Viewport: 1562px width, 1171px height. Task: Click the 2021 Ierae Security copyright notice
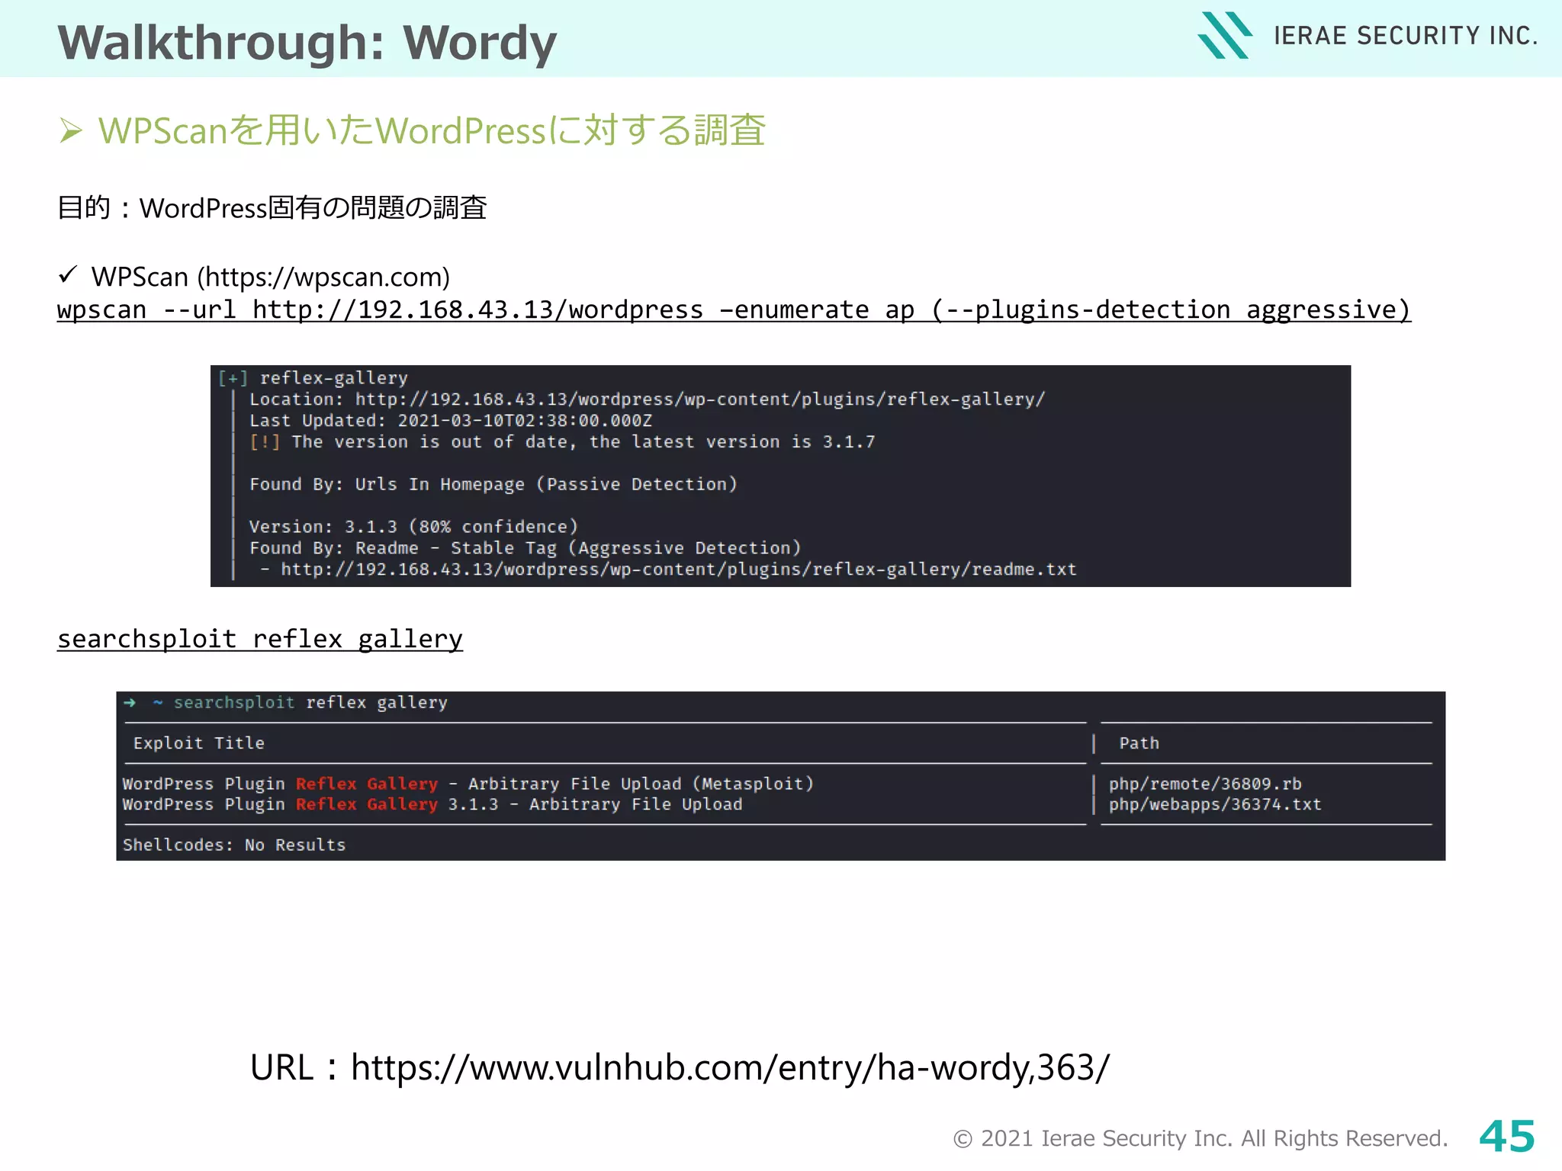(1200, 1138)
